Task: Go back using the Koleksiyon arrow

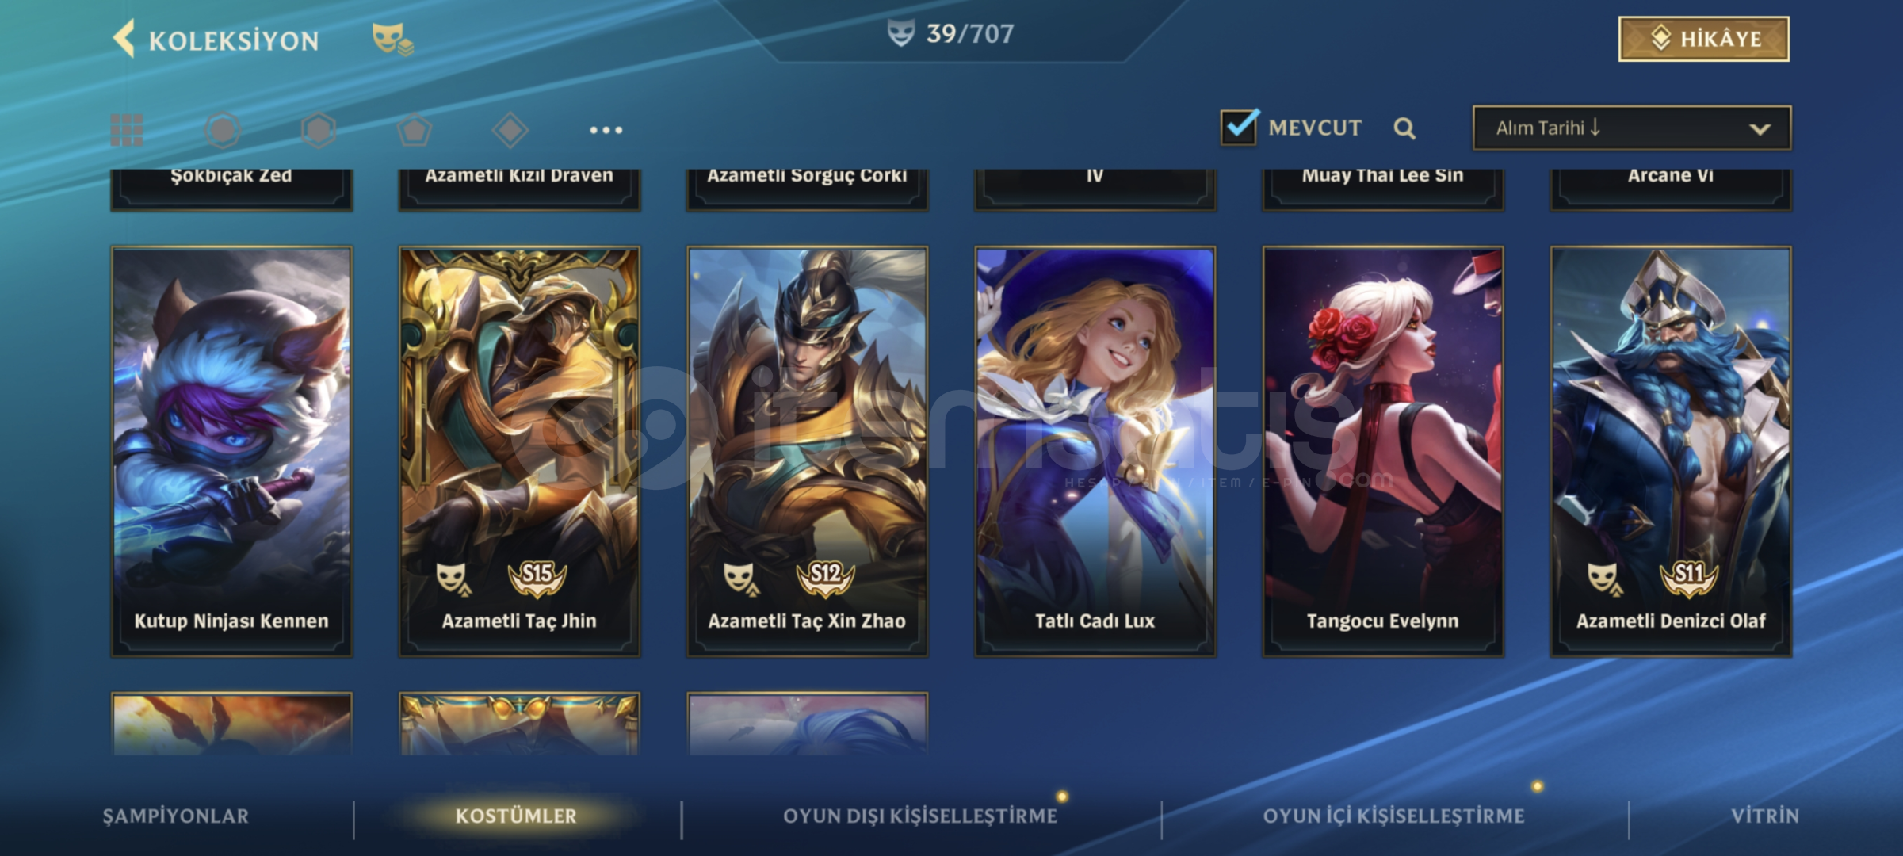Action: 124,39
